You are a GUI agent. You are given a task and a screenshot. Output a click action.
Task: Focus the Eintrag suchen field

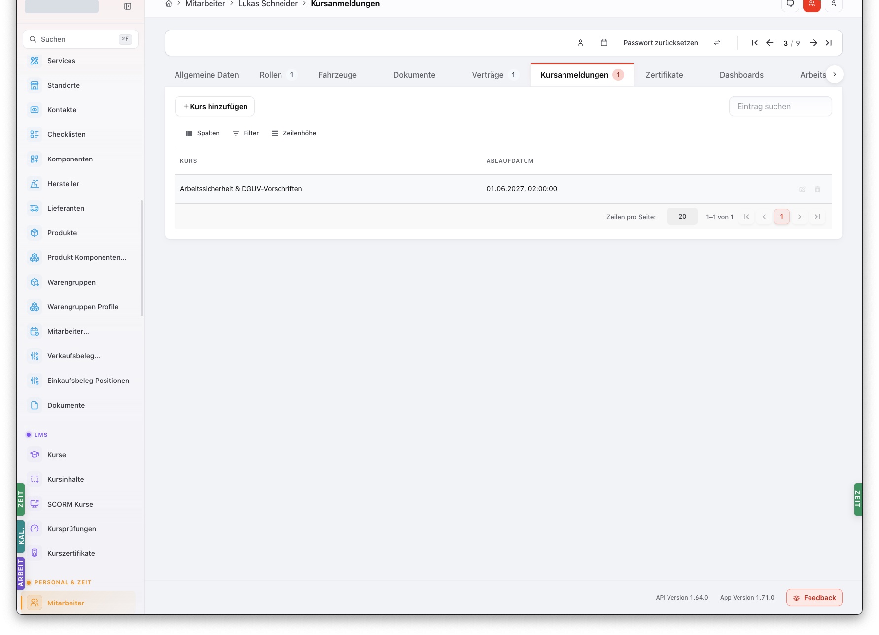pyautogui.click(x=780, y=106)
